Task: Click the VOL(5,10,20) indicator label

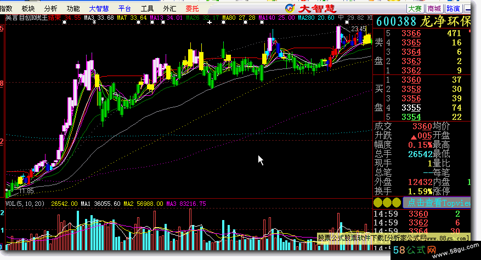Action: click(25, 204)
